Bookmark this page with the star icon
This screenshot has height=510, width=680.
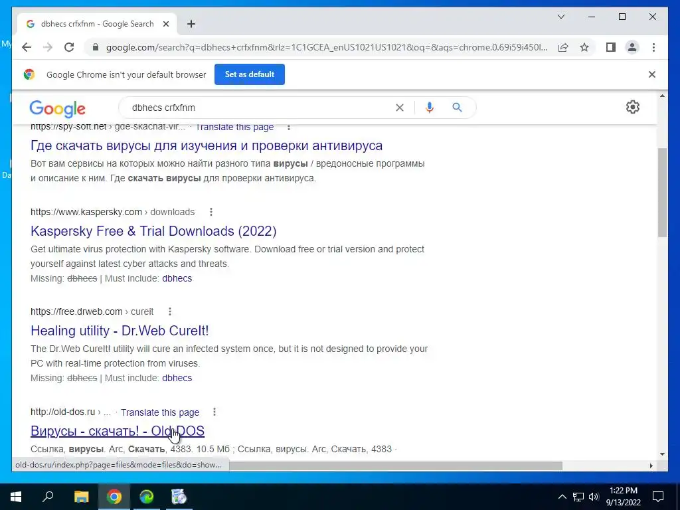[x=584, y=47]
